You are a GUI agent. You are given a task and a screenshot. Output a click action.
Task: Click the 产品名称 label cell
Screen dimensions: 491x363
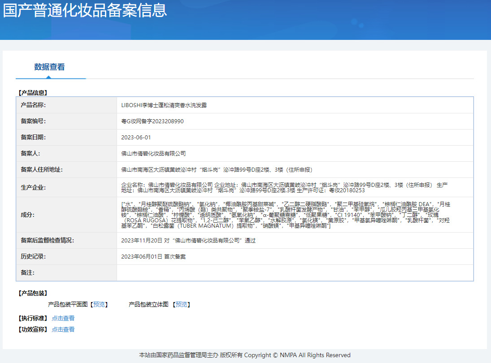pyautogui.click(x=66, y=105)
